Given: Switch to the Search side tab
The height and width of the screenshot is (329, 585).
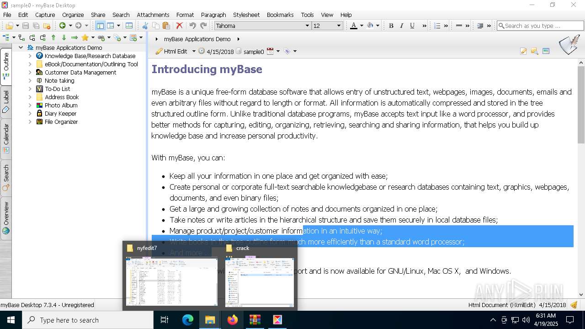Looking at the screenshot, I should pos(6,178).
